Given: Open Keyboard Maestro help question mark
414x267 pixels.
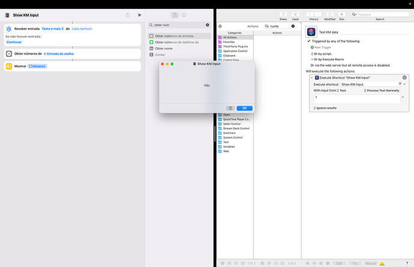Looking at the screenshot, I should click(407, 263).
